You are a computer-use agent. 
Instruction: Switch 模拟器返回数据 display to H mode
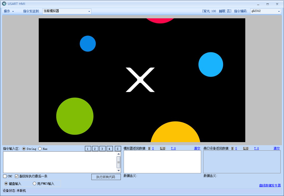(149, 148)
